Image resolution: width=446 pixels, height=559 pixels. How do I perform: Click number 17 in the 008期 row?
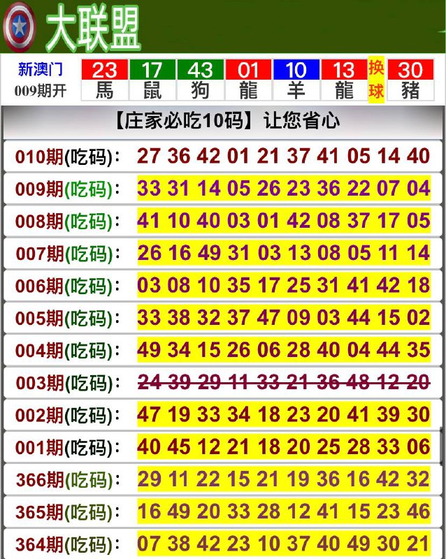[389, 220]
